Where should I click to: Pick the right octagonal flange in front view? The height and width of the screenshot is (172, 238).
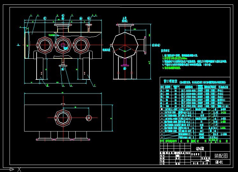point(81,45)
